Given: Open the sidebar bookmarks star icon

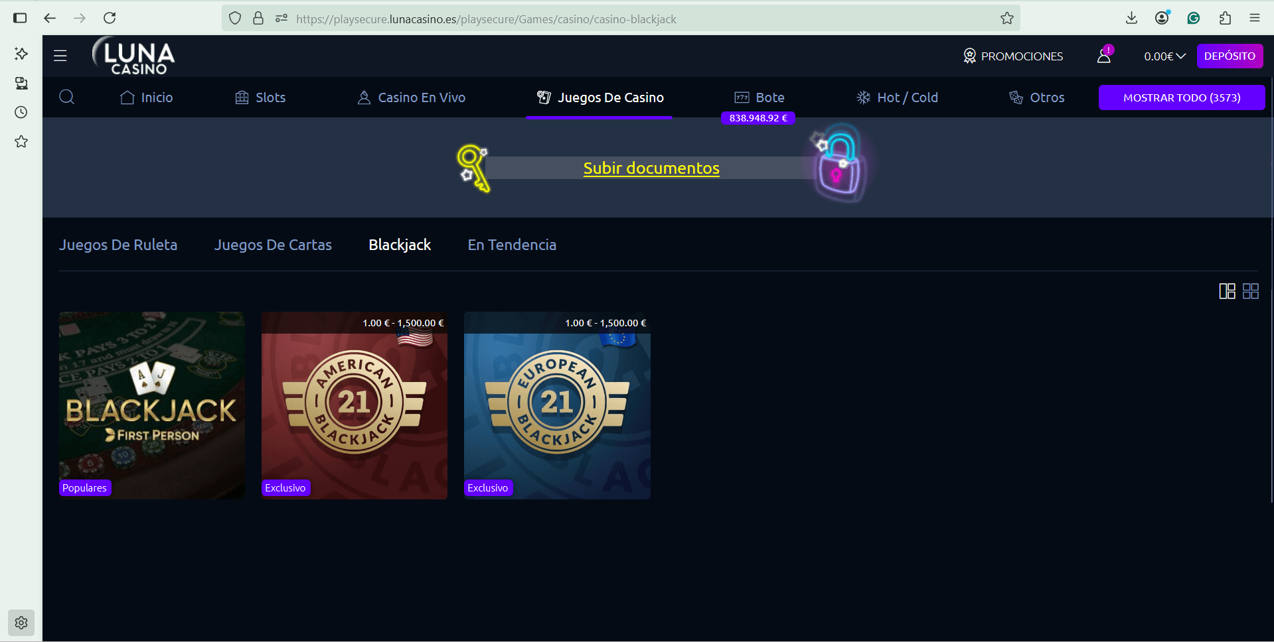Looking at the screenshot, I should click(21, 141).
